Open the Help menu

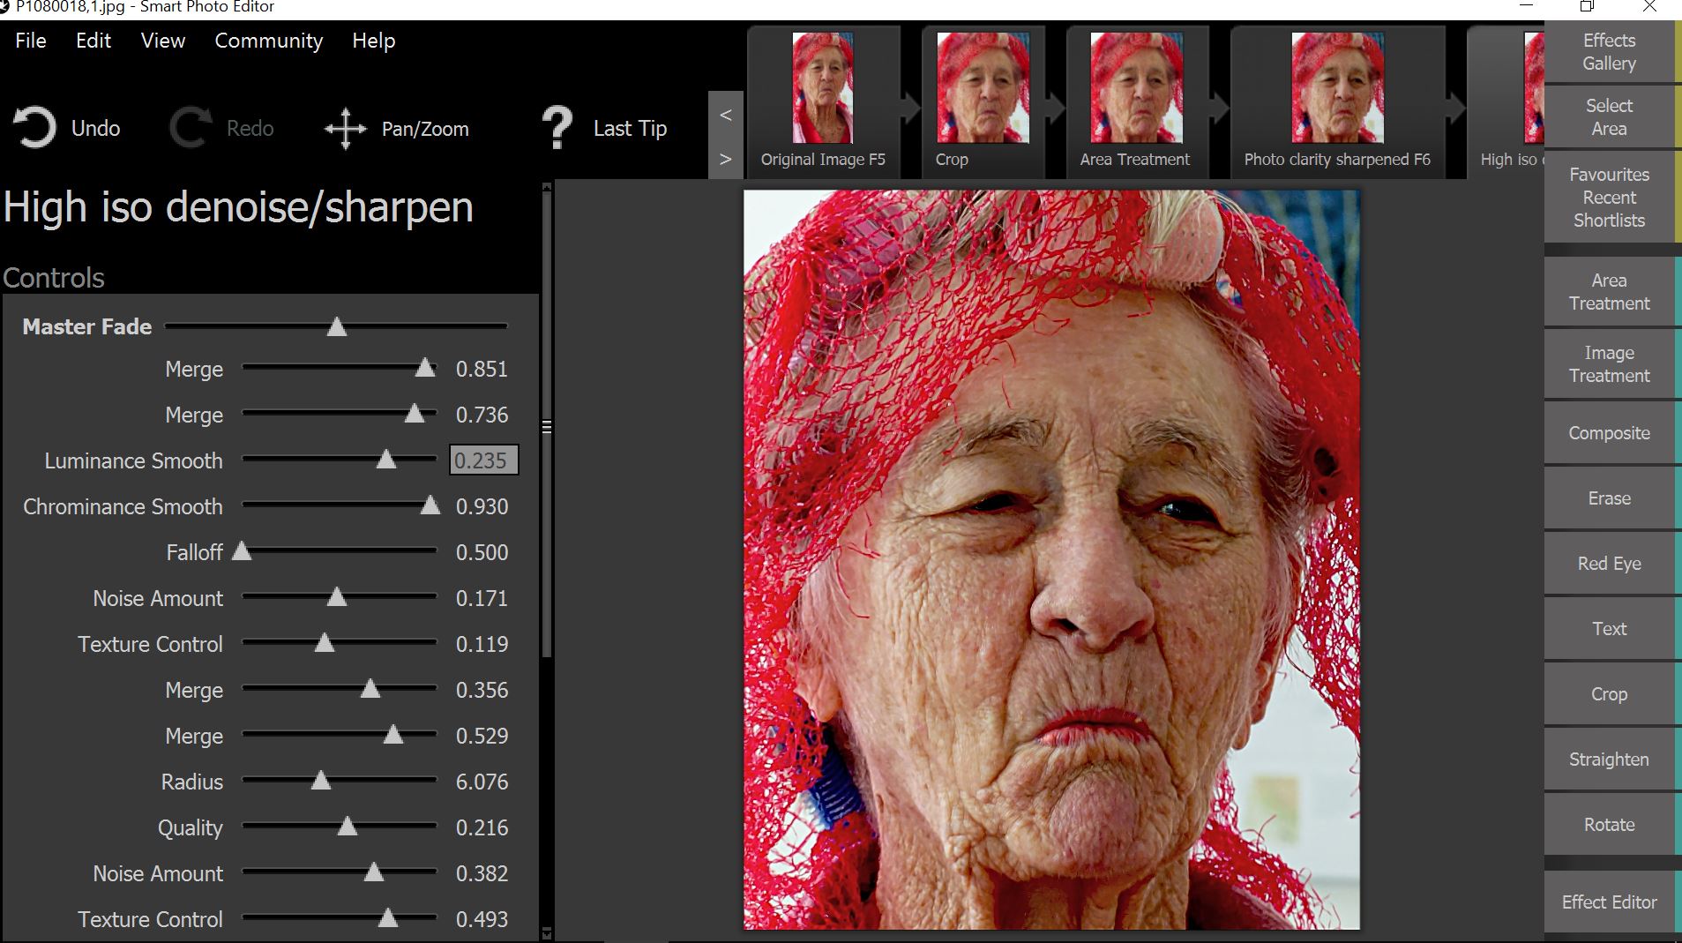374,41
